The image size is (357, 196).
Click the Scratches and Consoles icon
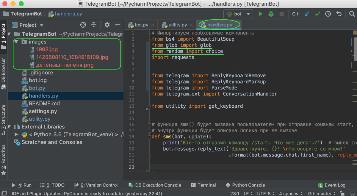pyautogui.click(x=17, y=142)
